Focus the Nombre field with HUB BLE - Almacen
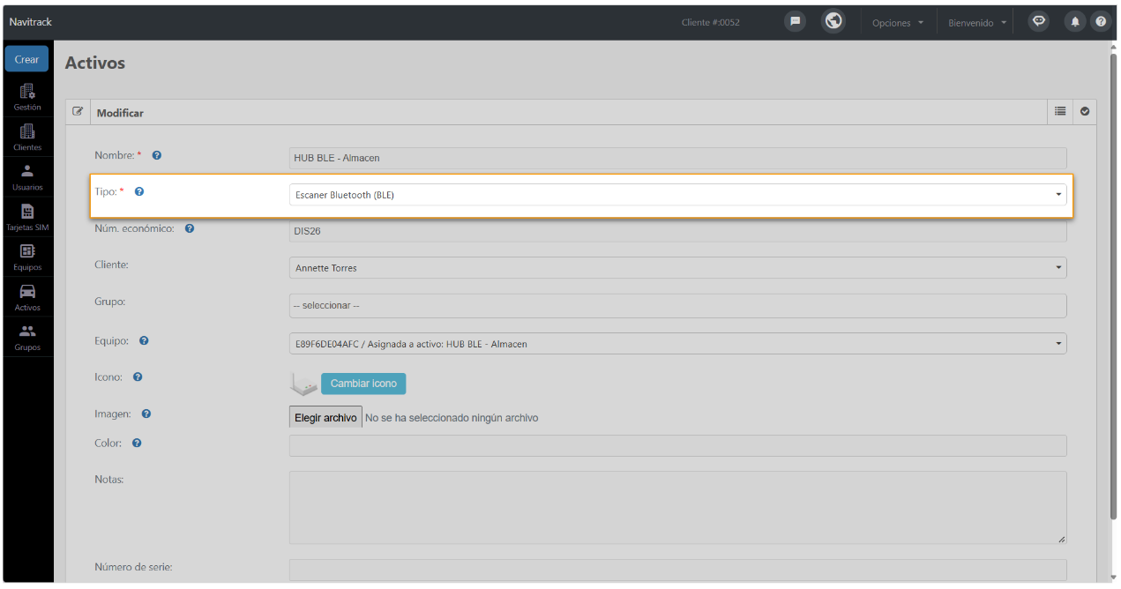 tap(677, 158)
